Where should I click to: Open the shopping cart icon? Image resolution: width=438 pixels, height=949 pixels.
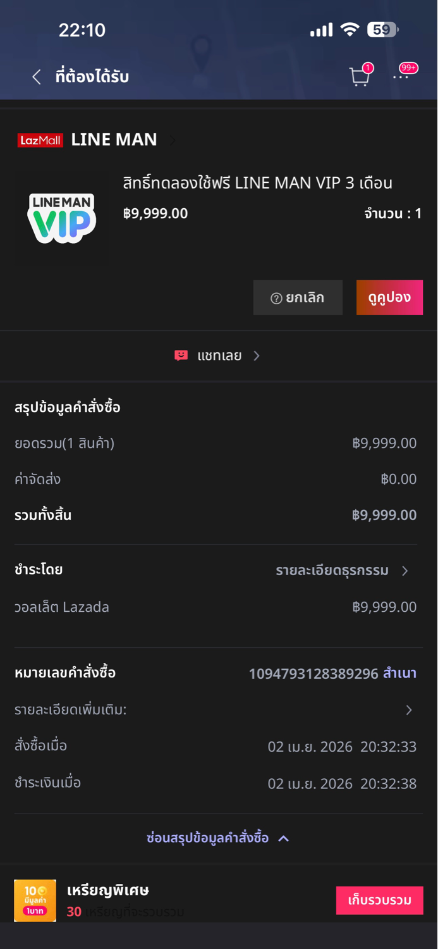point(359,76)
